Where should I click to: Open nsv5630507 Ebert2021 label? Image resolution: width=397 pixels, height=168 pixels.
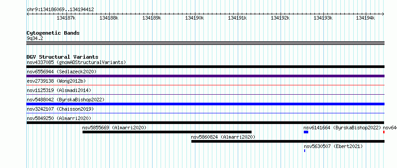click(x=333, y=146)
